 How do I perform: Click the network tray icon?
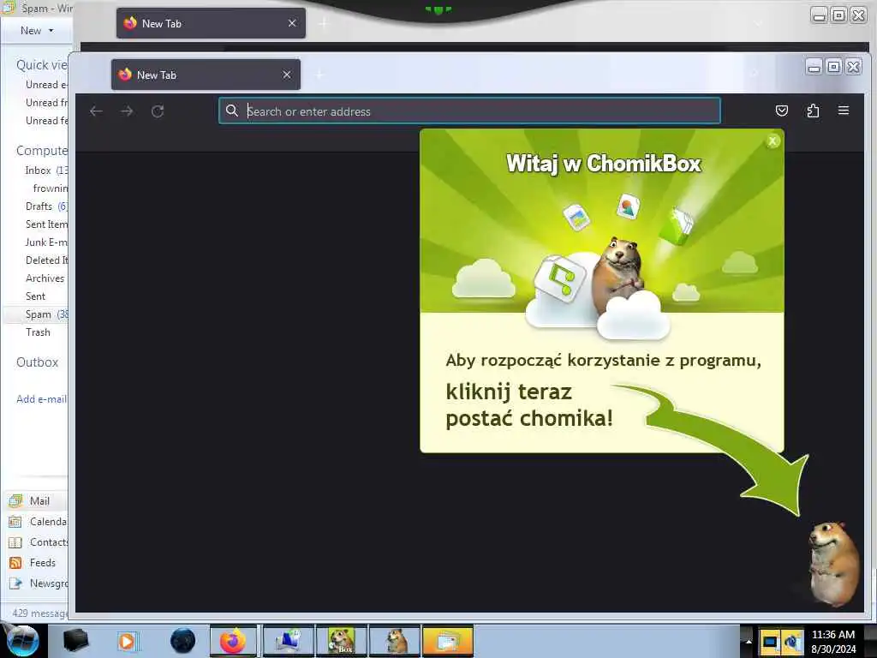pyautogui.click(x=792, y=642)
